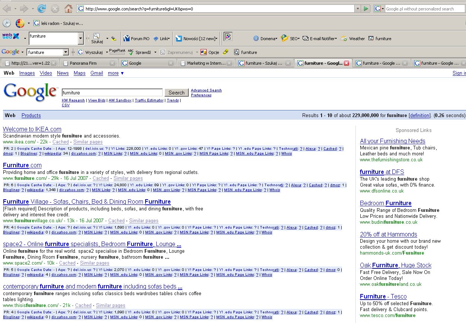Open the Linki dropdown menu
The width and height of the screenshot is (466, 323).
point(162,38)
